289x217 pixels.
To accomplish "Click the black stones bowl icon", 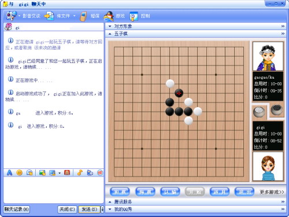I will 277,109.
